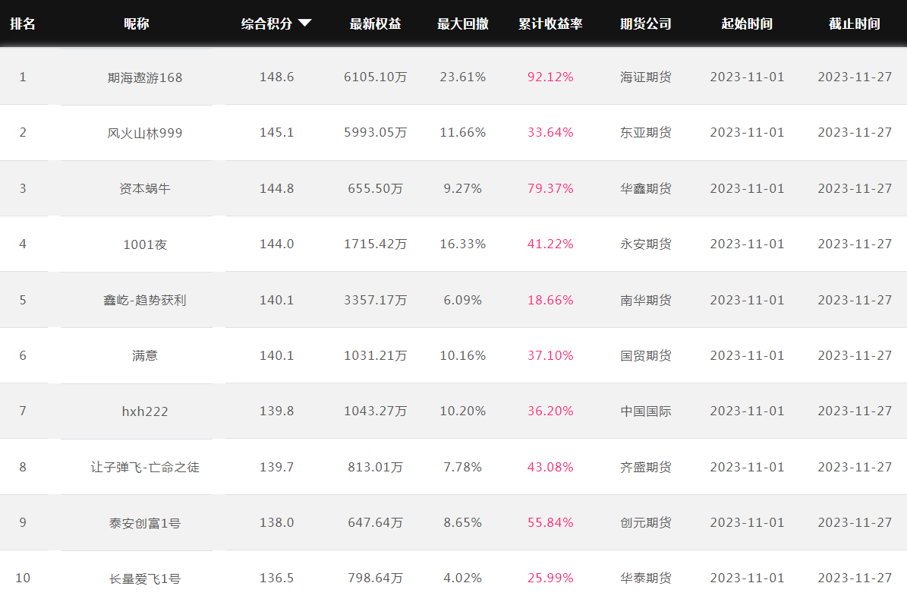Click the futures company 齐盛期货
Viewport: 907px width, 602px height.
click(646, 468)
